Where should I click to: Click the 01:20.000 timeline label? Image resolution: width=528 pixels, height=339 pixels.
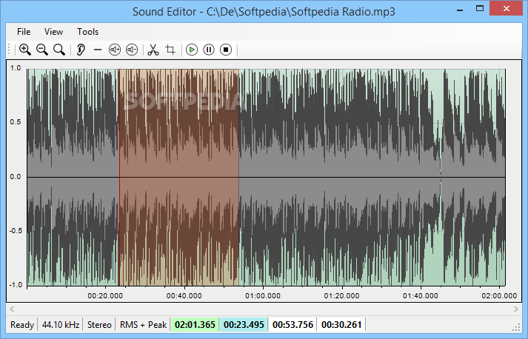[x=341, y=295]
